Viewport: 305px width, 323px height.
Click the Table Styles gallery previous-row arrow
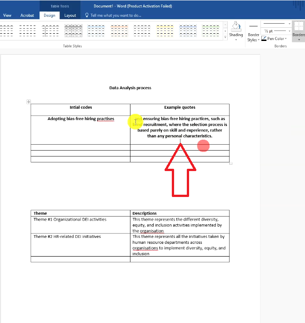[225, 25]
